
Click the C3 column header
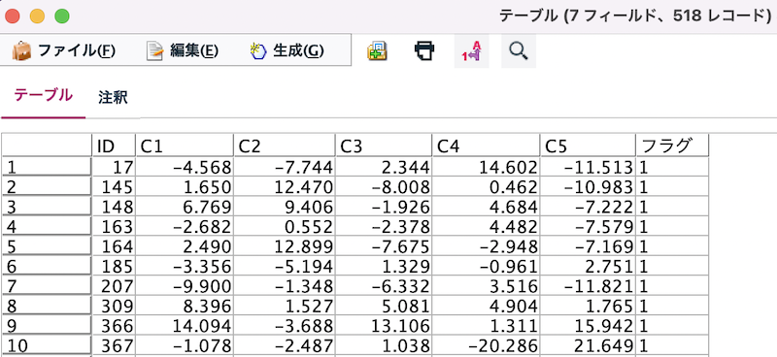384,146
